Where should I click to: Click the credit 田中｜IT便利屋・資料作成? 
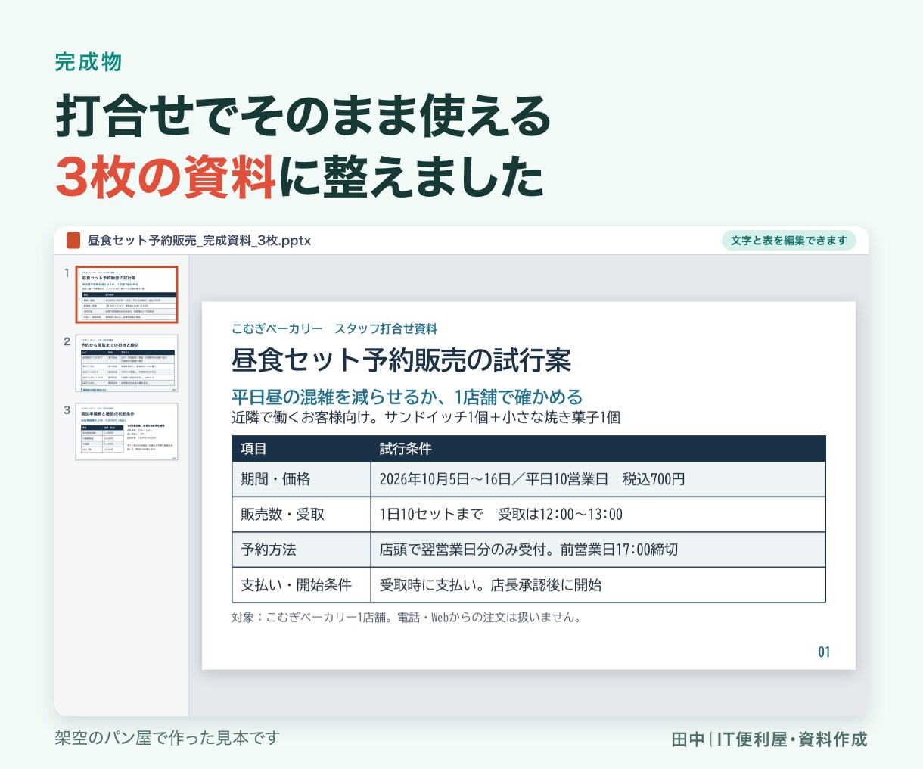coord(769,739)
